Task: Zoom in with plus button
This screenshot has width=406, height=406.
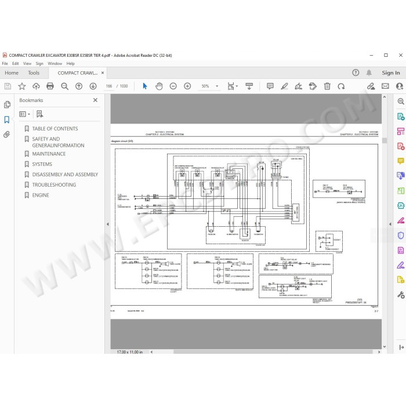Action: [187, 86]
